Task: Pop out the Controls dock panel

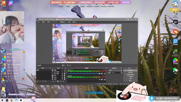Action: coord(137,68)
